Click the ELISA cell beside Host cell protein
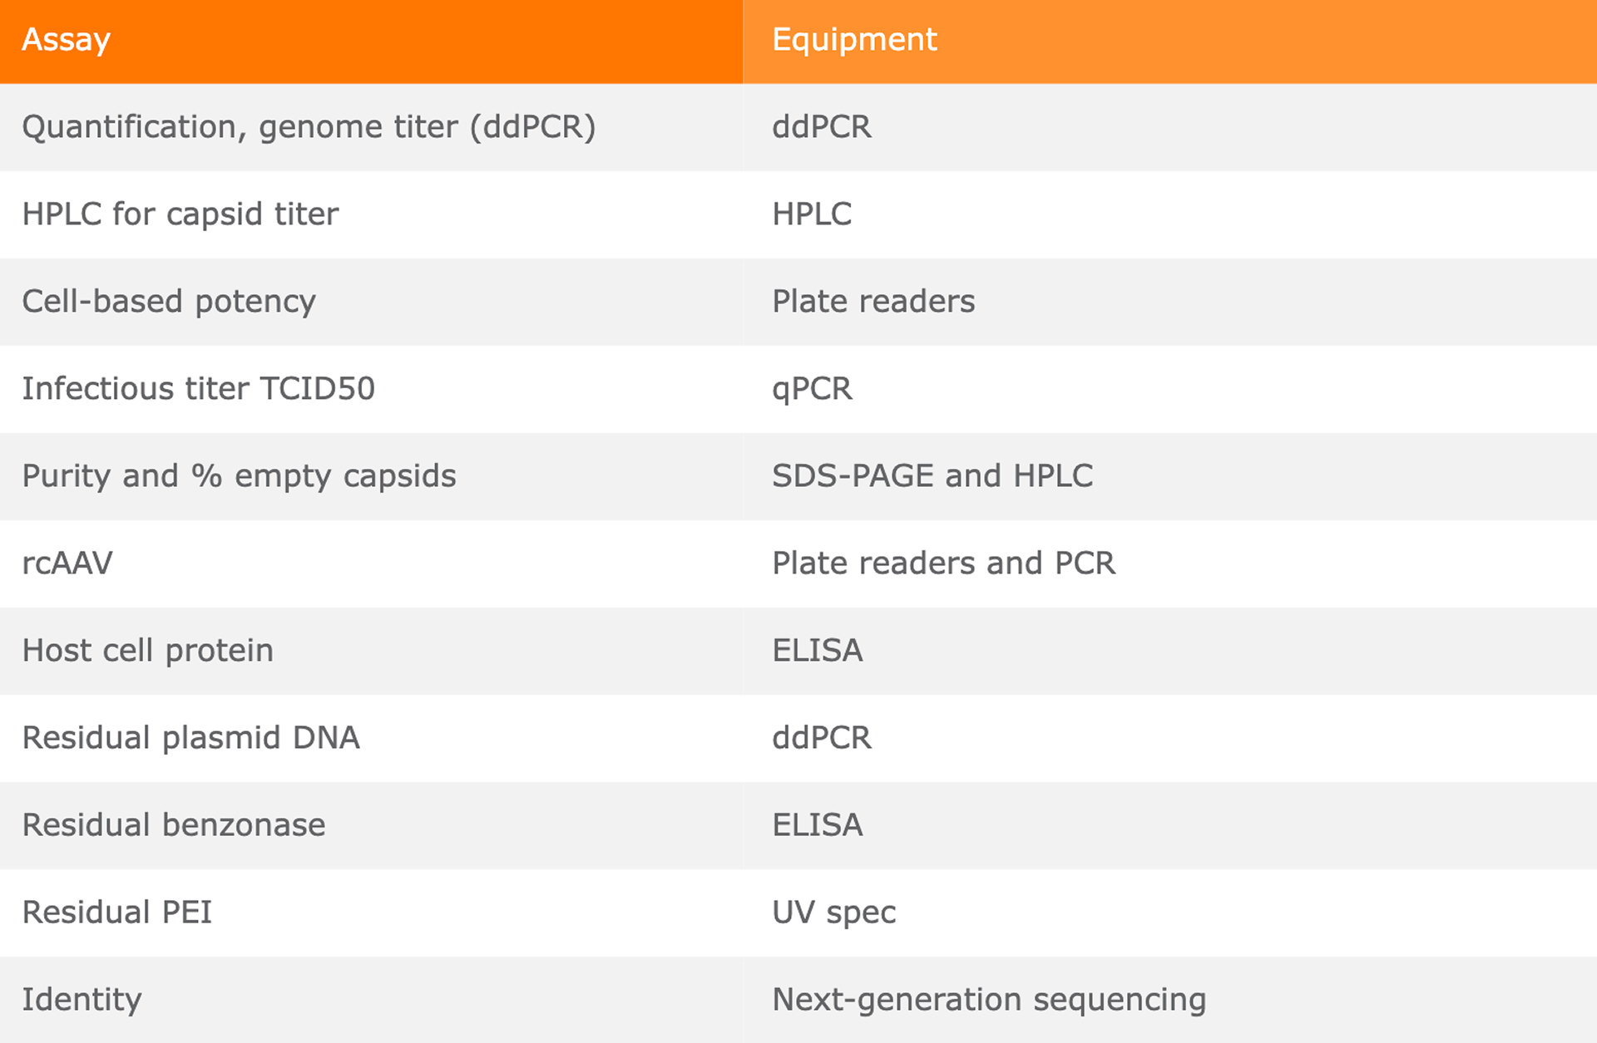The width and height of the screenshot is (1597, 1043). [1169, 651]
